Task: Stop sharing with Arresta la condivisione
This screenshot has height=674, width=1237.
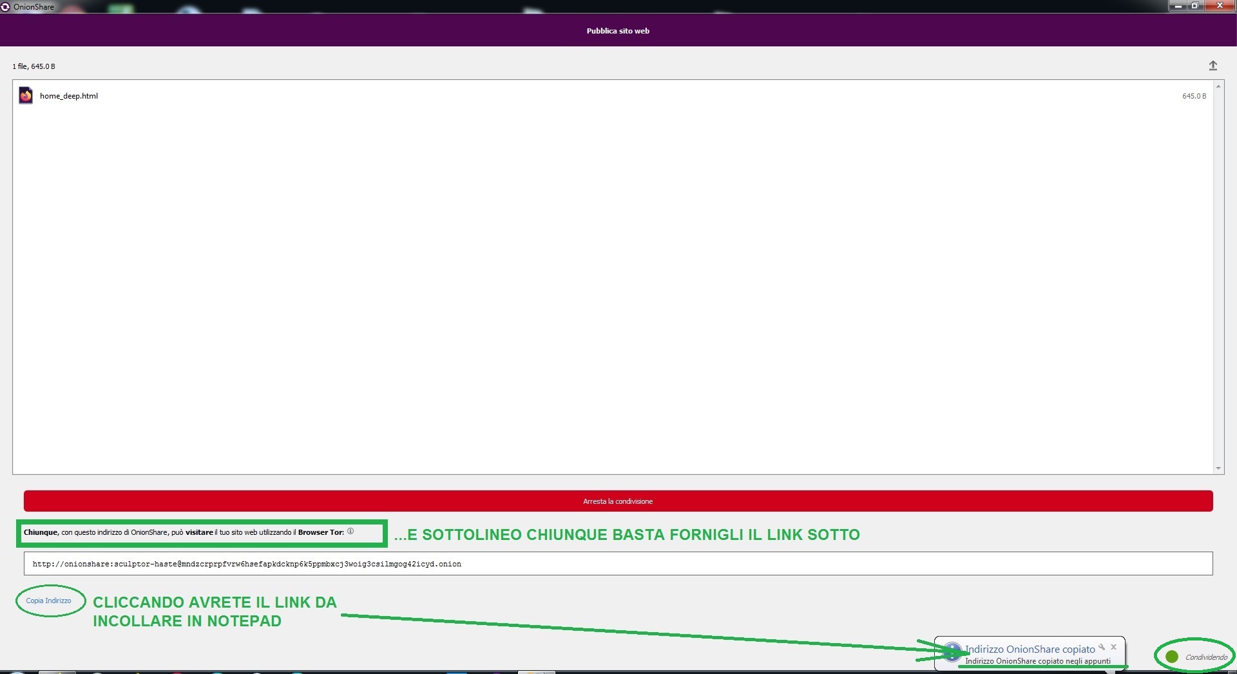Action: pos(618,501)
